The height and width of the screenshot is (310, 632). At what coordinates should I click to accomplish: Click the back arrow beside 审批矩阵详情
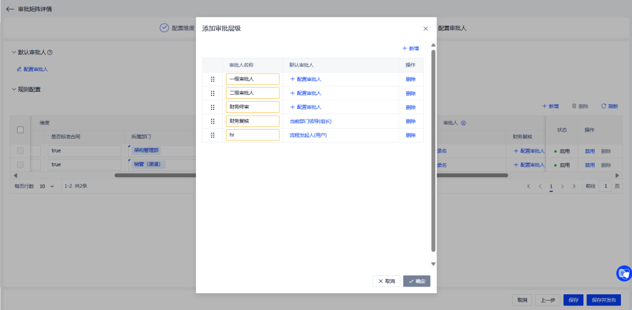(10, 9)
